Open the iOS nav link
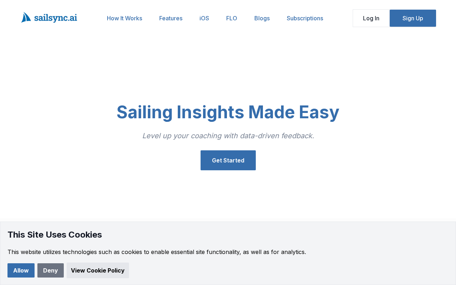This screenshot has width=456, height=285. click(x=204, y=18)
